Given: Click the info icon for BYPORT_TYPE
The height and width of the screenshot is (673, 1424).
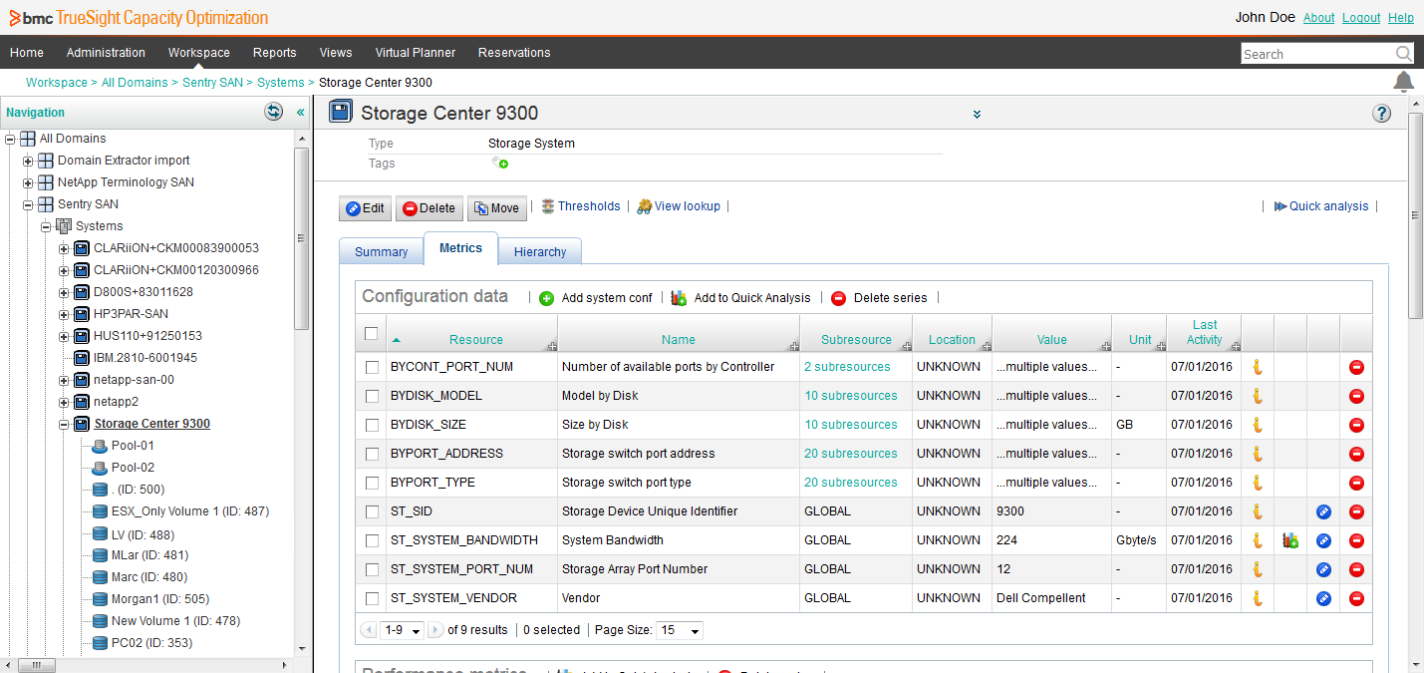Looking at the screenshot, I should [1257, 483].
